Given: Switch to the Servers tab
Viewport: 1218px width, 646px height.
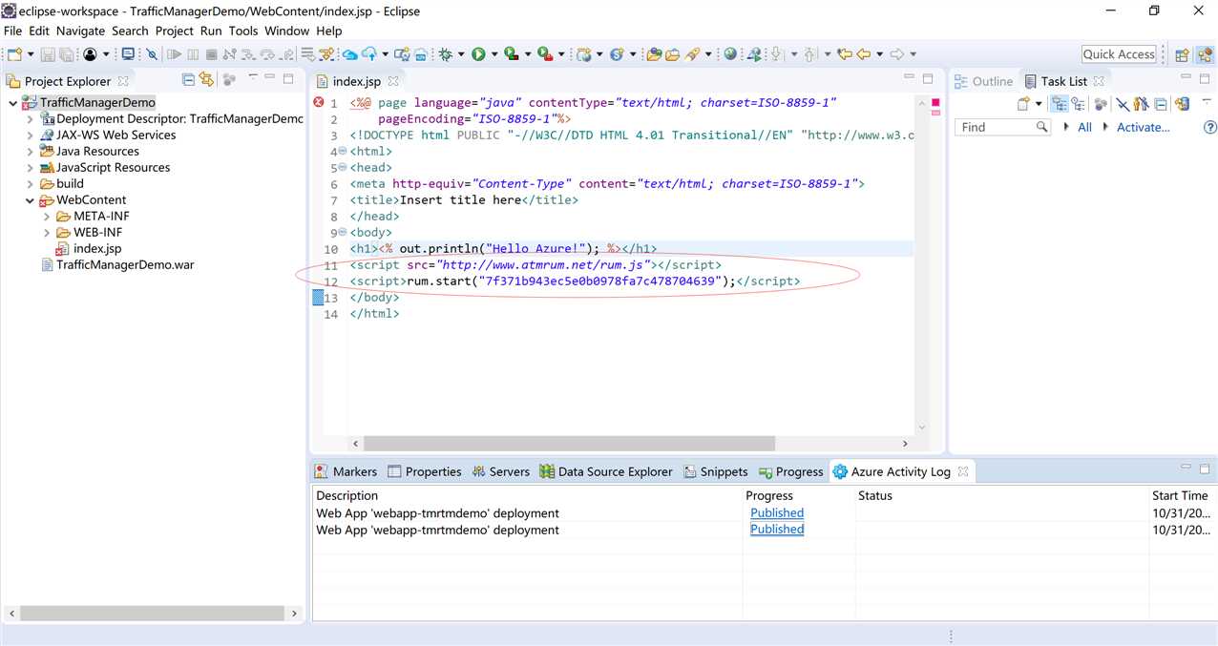Looking at the screenshot, I should pos(501,471).
